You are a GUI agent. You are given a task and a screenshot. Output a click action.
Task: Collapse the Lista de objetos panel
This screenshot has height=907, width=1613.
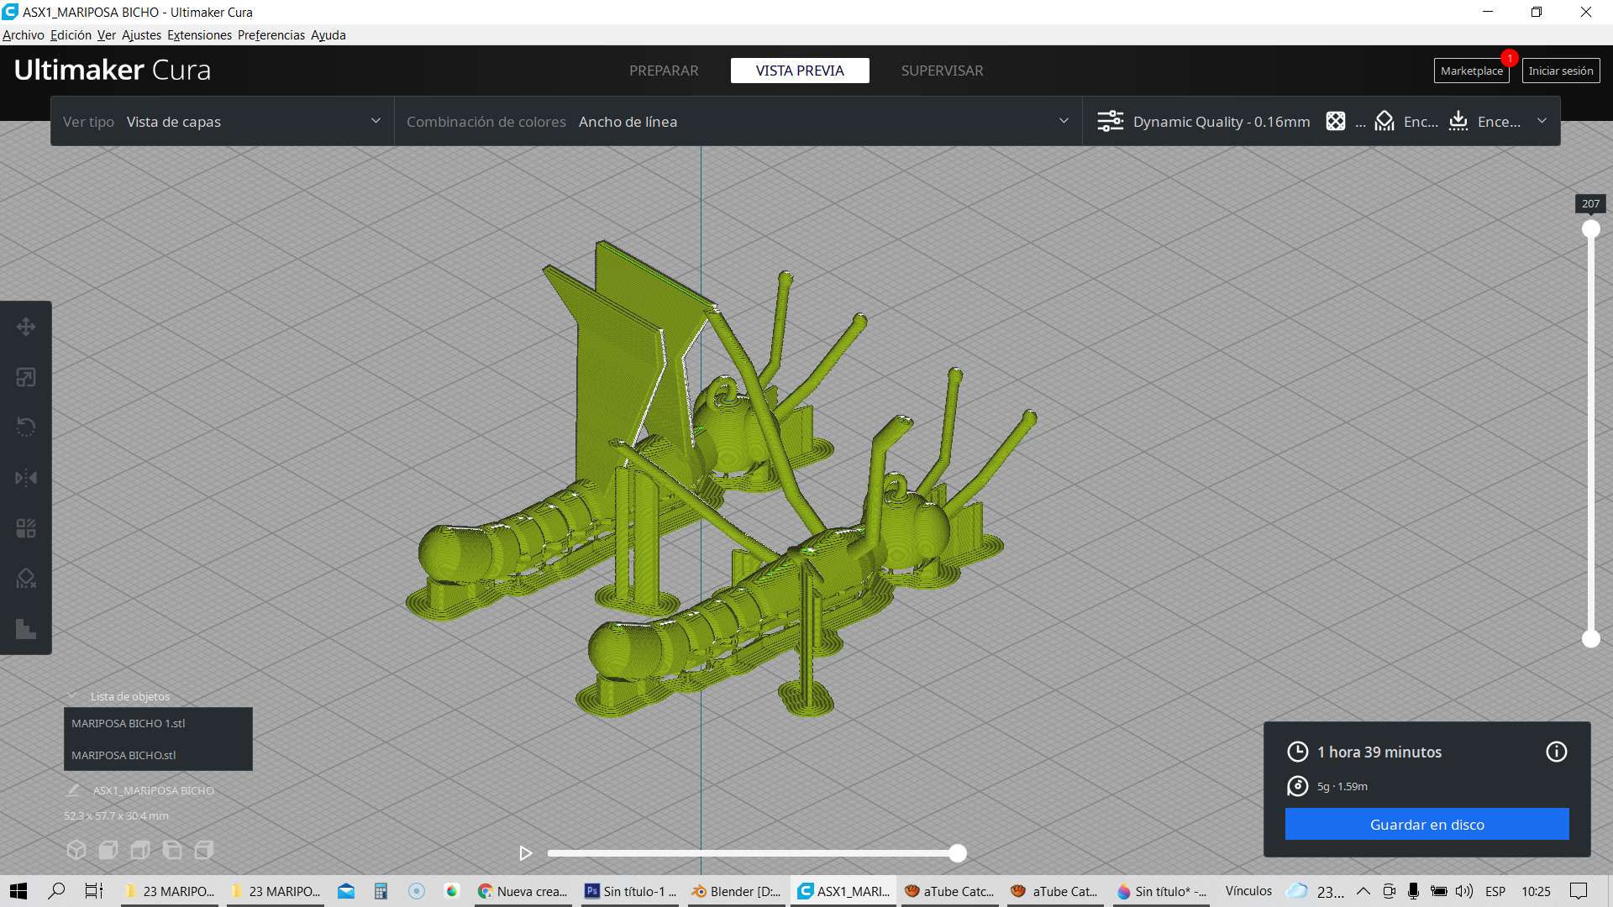tap(72, 696)
